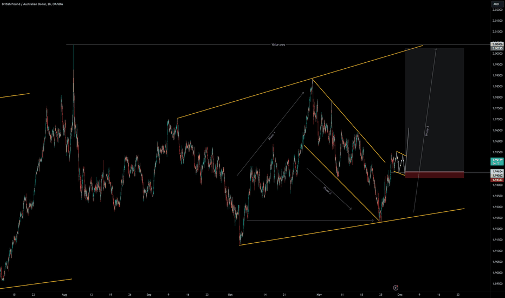This screenshot has height=298, width=505.
Task: Click the 'Aug' date on time axis
Action: pos(64,294)
